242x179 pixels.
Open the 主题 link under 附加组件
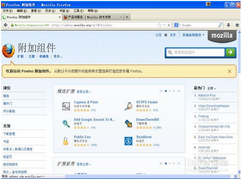[x=32, y=56]
